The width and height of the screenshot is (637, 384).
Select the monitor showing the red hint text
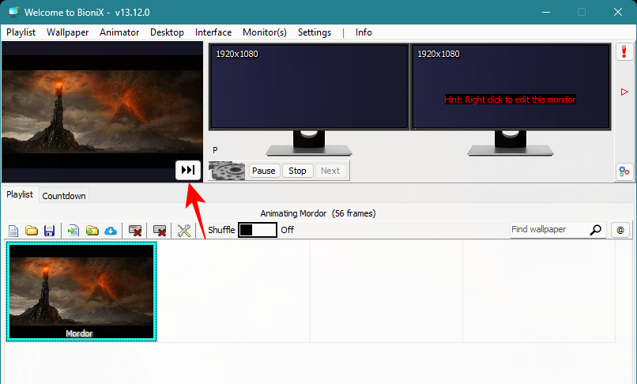pos(511,87)
